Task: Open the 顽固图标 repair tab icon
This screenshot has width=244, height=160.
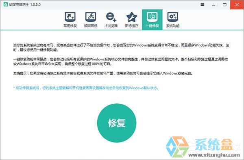Action: [x=91, y=17]
